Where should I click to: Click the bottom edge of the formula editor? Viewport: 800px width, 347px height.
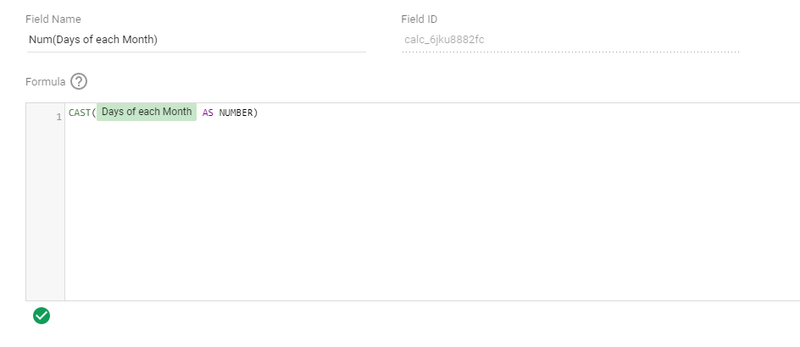pos(424,300)
